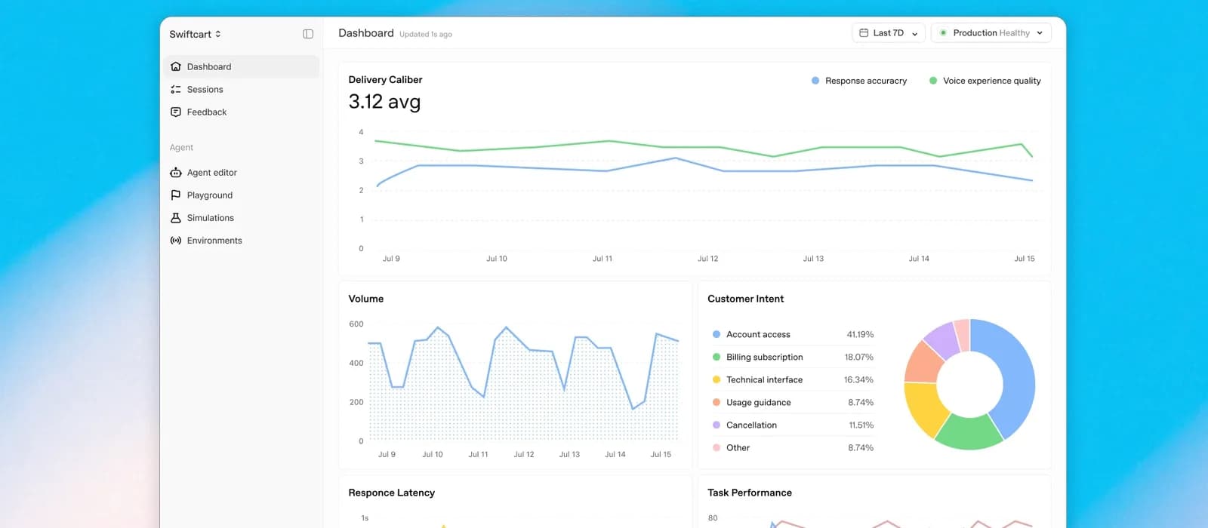
Task: Click the Delivery Caliber chart title
Action: coord(385,79)
